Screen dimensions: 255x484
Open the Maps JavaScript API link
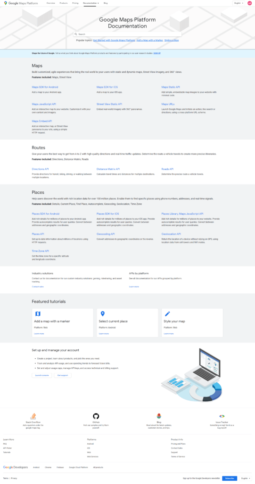tap(44, 104)
